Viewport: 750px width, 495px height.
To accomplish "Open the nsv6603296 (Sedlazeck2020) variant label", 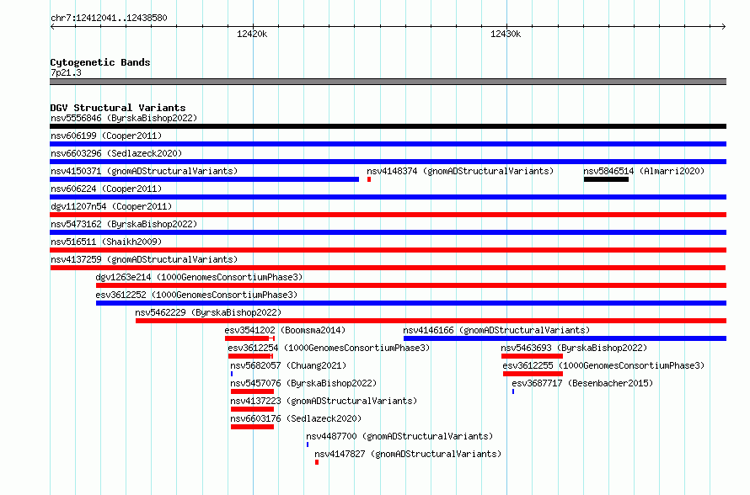I will pyautogui.click(x=116, y=153).
